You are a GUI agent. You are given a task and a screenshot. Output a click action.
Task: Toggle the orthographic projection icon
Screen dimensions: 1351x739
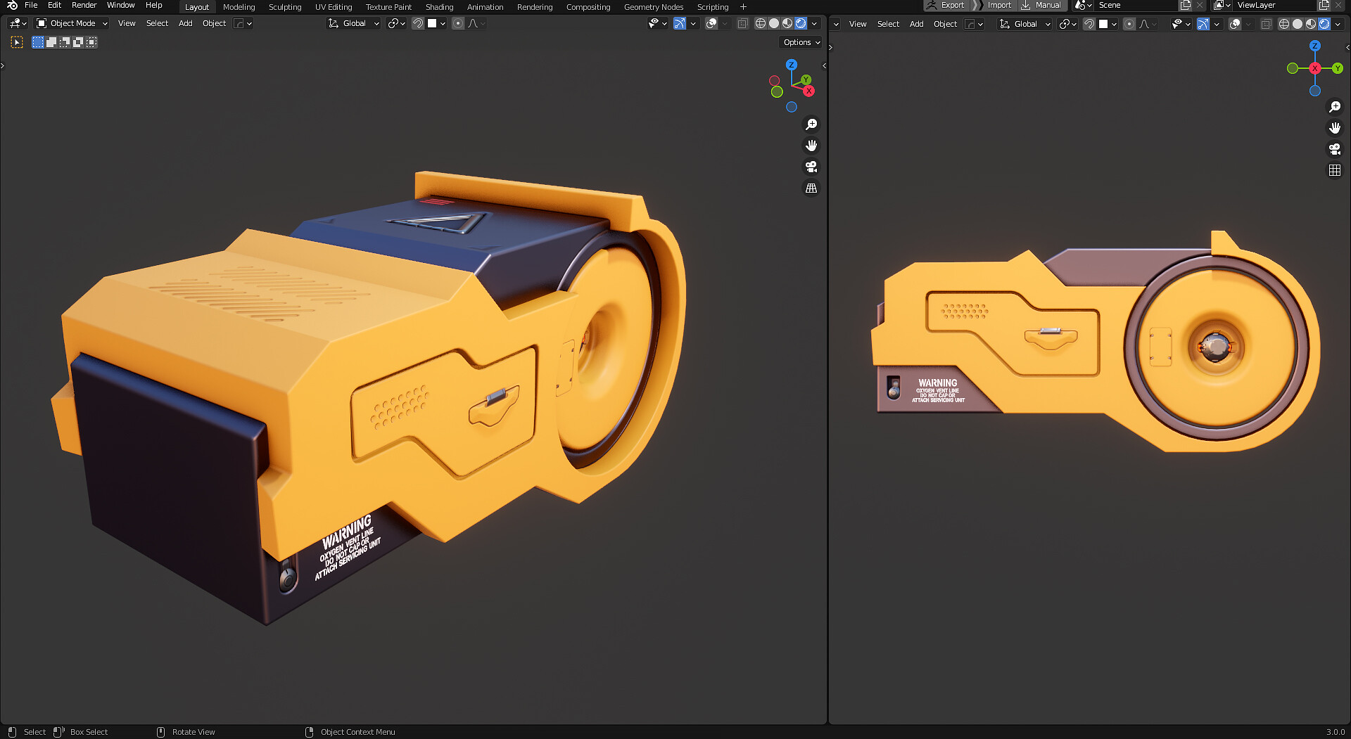tap(811, 188)
